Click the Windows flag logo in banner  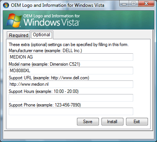14,20
